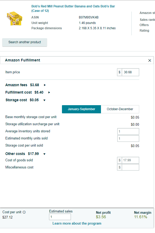Click Estimated monthly units sold field
The height and width of the screenshot is (233, 155).
128,138
